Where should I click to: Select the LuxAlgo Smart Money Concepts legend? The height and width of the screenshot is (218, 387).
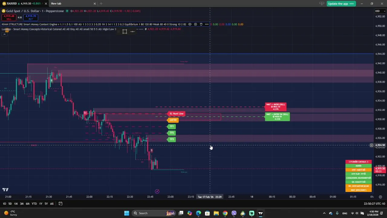point(59,29)
